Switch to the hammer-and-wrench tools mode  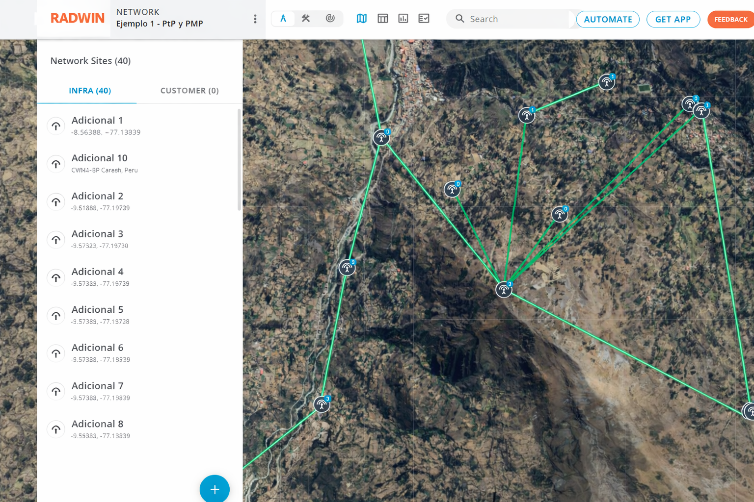(x=306, y=19)
